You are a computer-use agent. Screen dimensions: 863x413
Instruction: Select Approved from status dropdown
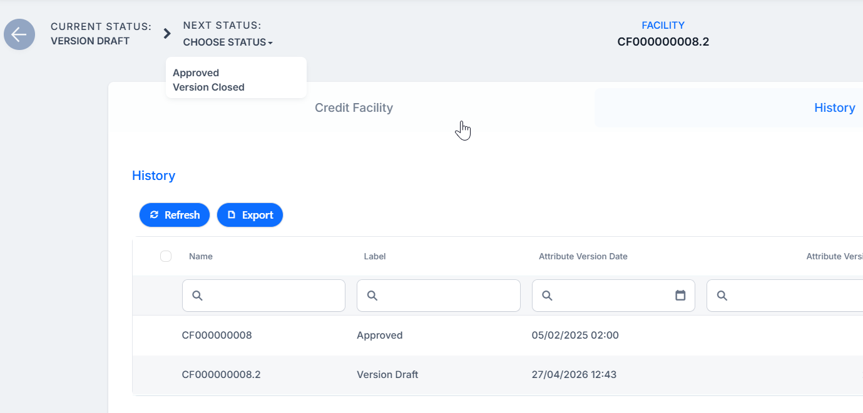coord(196,73)
